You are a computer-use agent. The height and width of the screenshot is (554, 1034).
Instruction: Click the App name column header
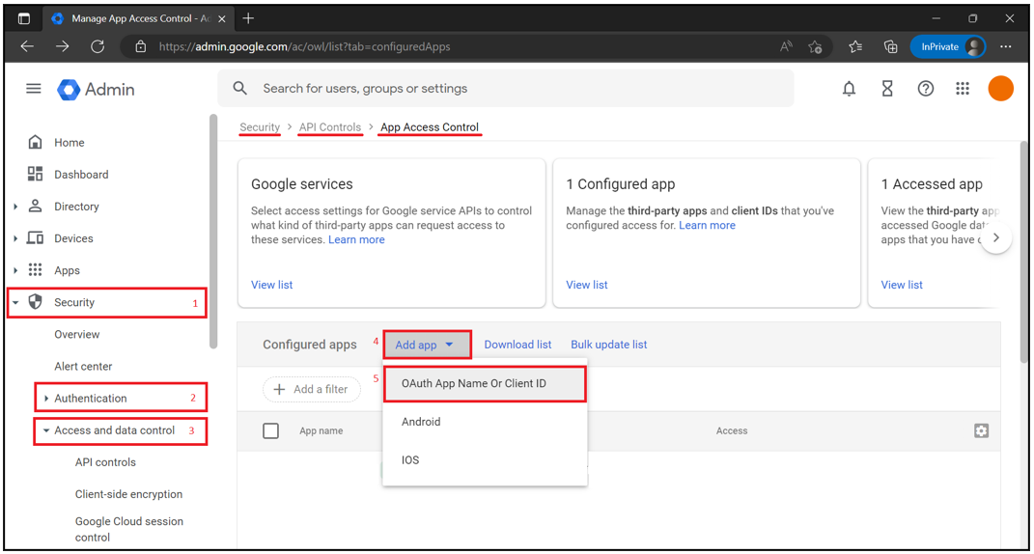tap(321, 430)
